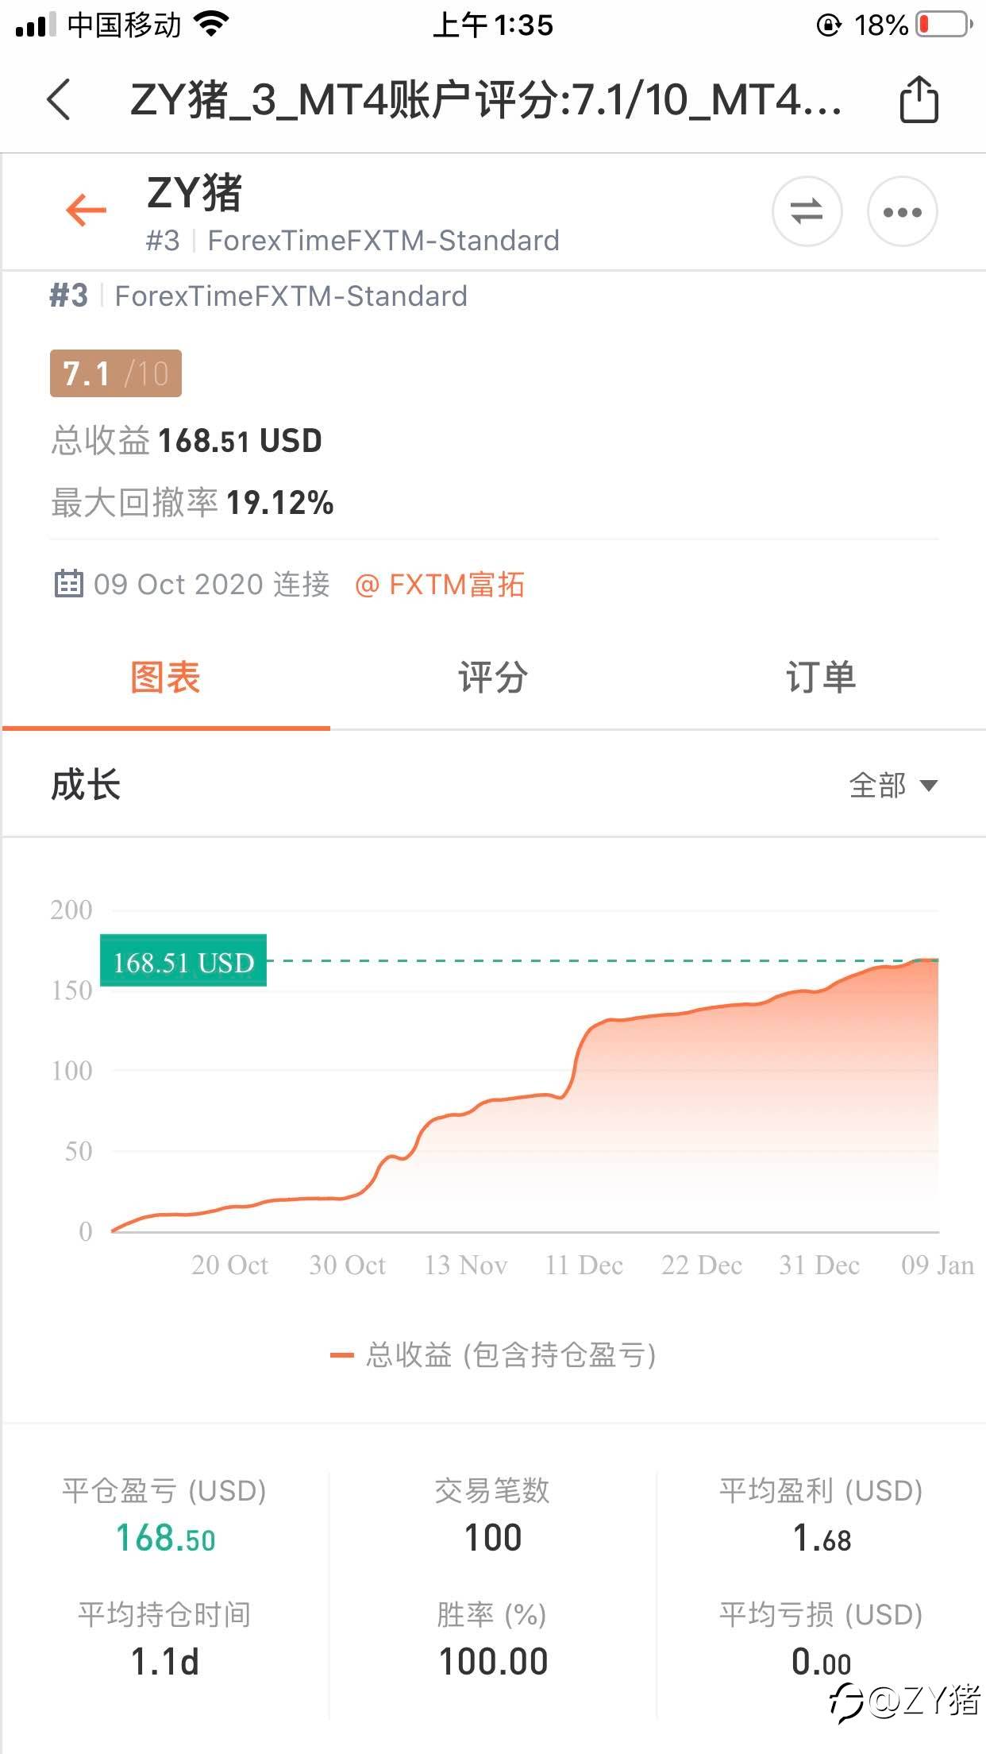The image size is (986, 1754).
Task: Toggle the 总收益 (包含持仓盈亏) chart legend
Action: point(493,1355)
